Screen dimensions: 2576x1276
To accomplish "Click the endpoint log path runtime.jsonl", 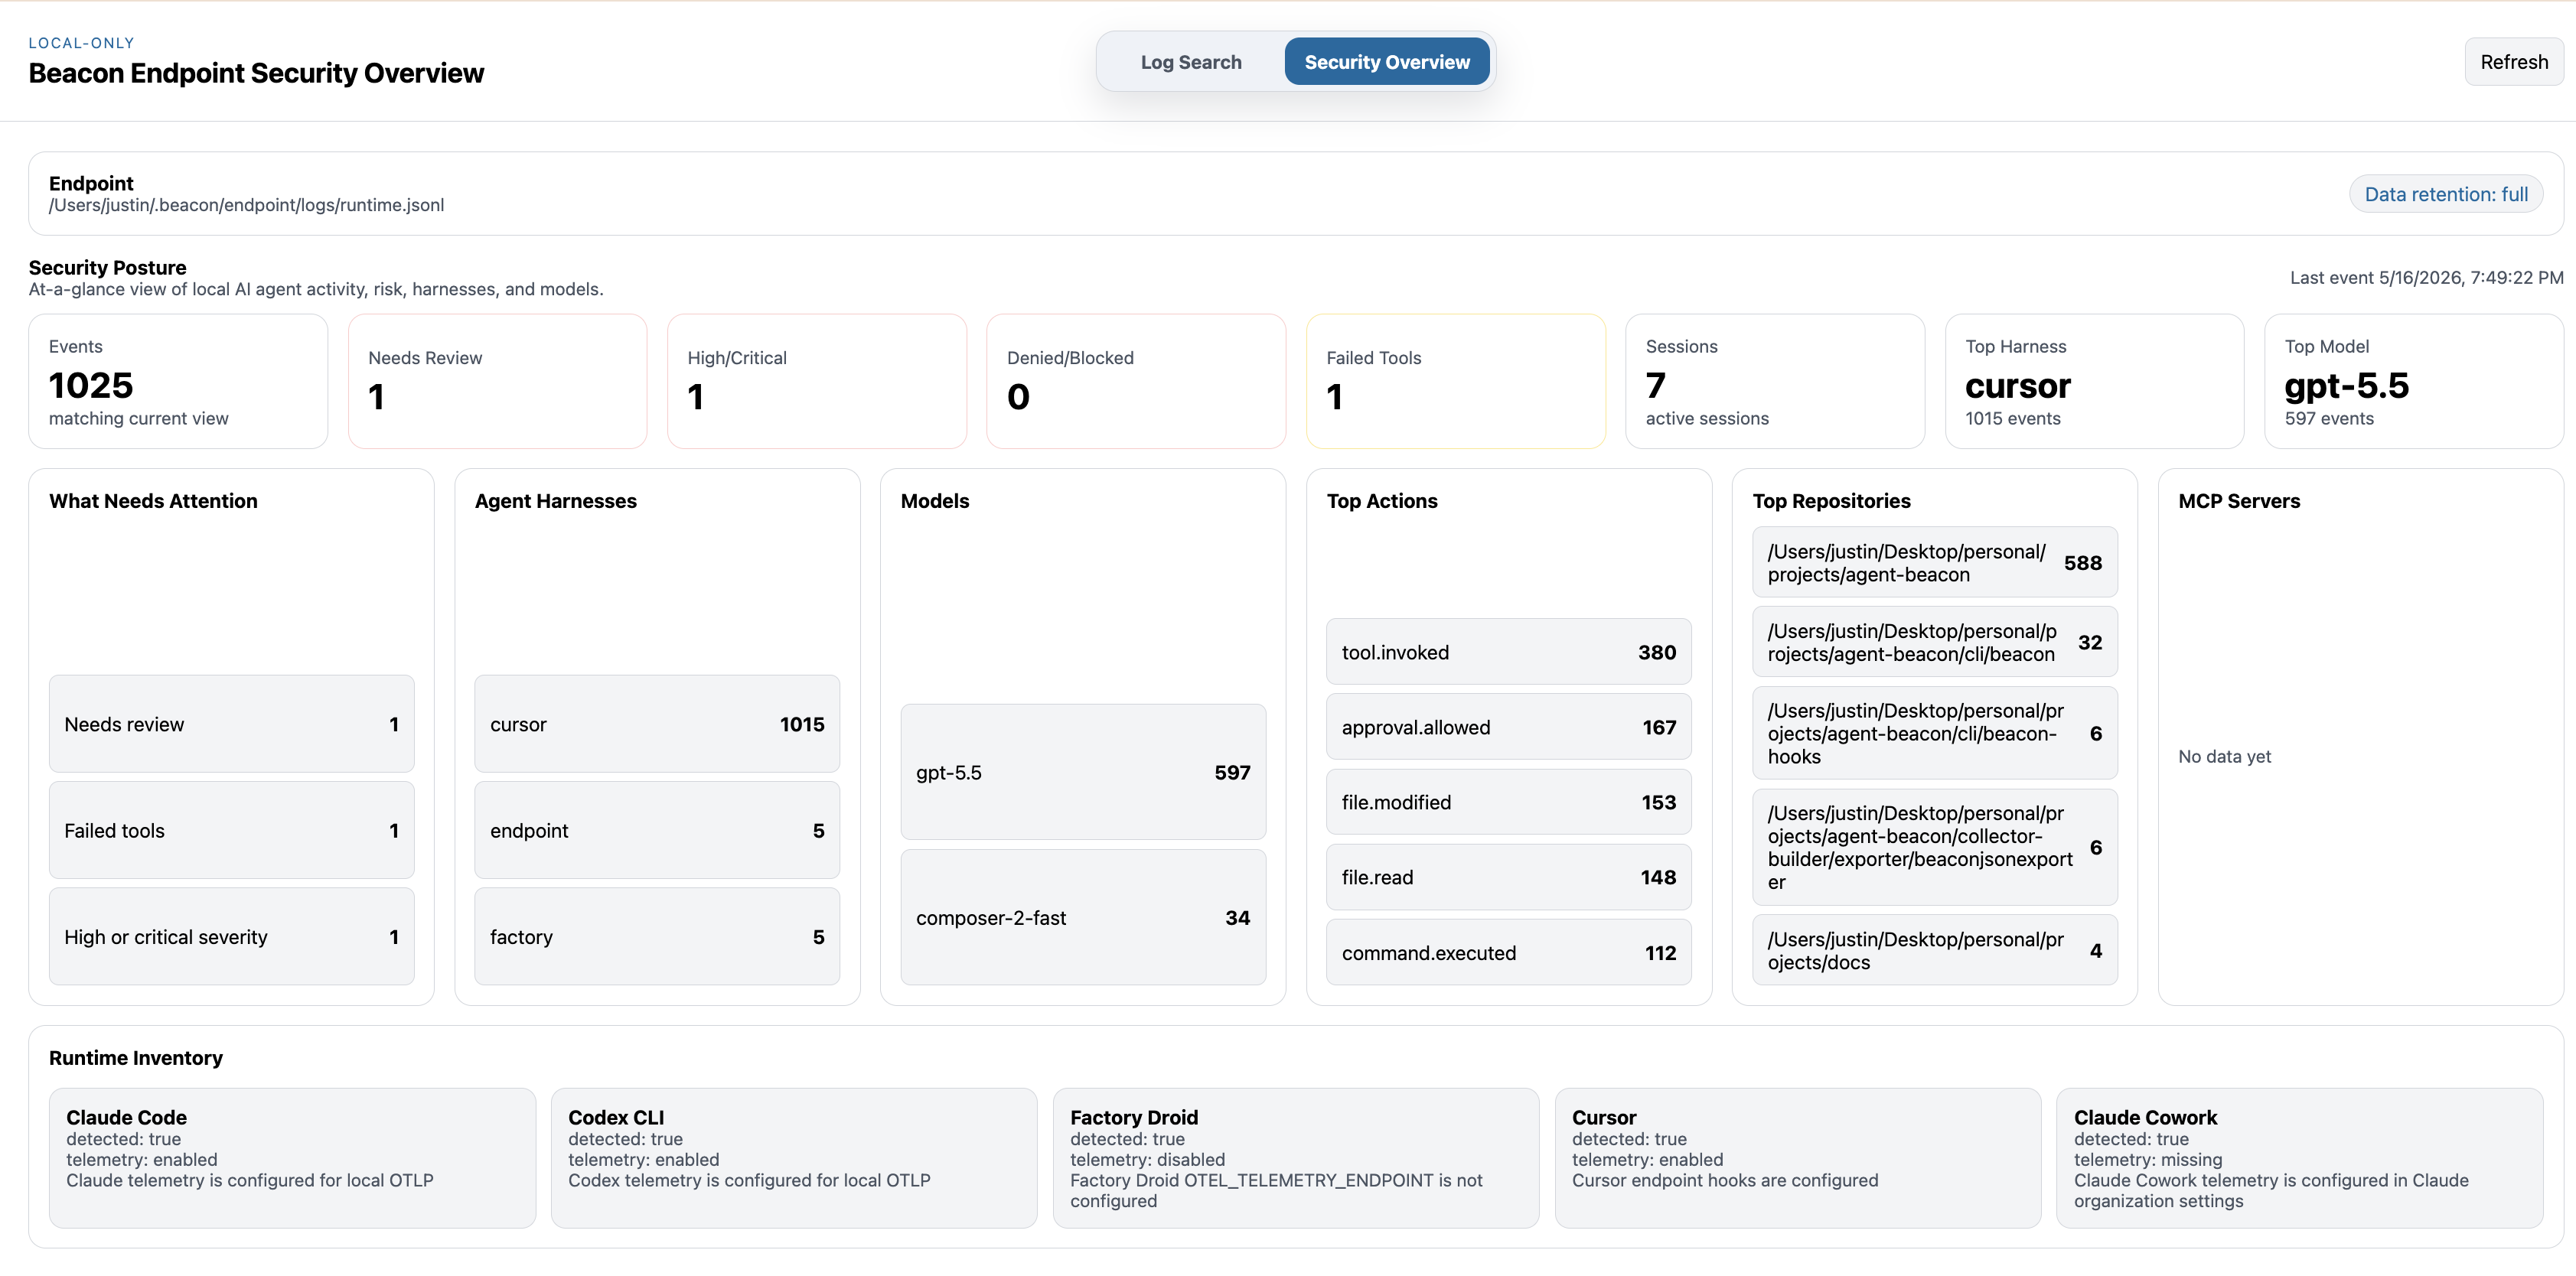I will (246, 205).
